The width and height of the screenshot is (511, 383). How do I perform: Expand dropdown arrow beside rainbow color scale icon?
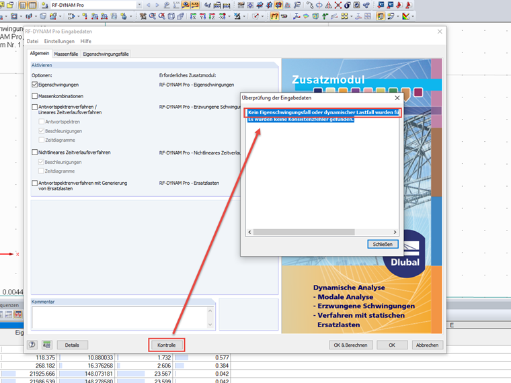pyautogui.click(x=413, y=16)
